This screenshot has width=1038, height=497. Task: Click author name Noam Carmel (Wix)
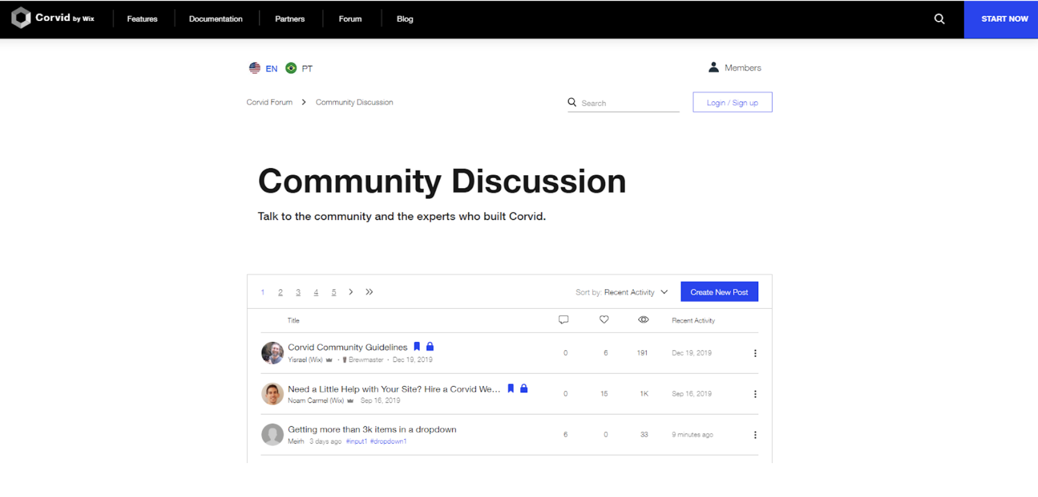[x=316, y=401]
